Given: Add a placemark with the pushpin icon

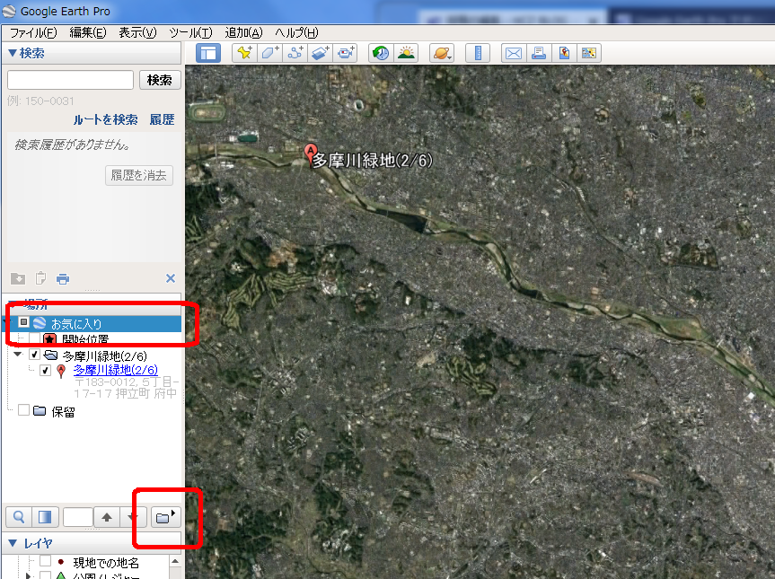Looking at the screenshot, I should point(244,53).
